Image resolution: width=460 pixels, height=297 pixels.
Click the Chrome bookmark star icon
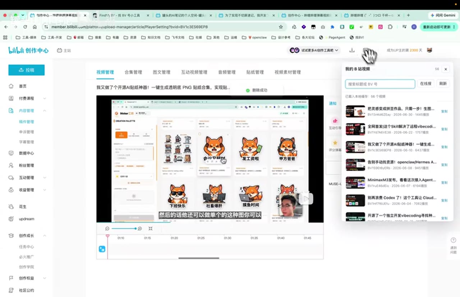tap(281, 27)
